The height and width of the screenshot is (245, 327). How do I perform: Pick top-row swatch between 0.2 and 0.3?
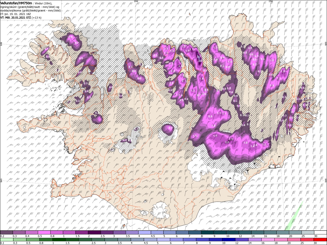pyautogui.click(x=7, y=232)
